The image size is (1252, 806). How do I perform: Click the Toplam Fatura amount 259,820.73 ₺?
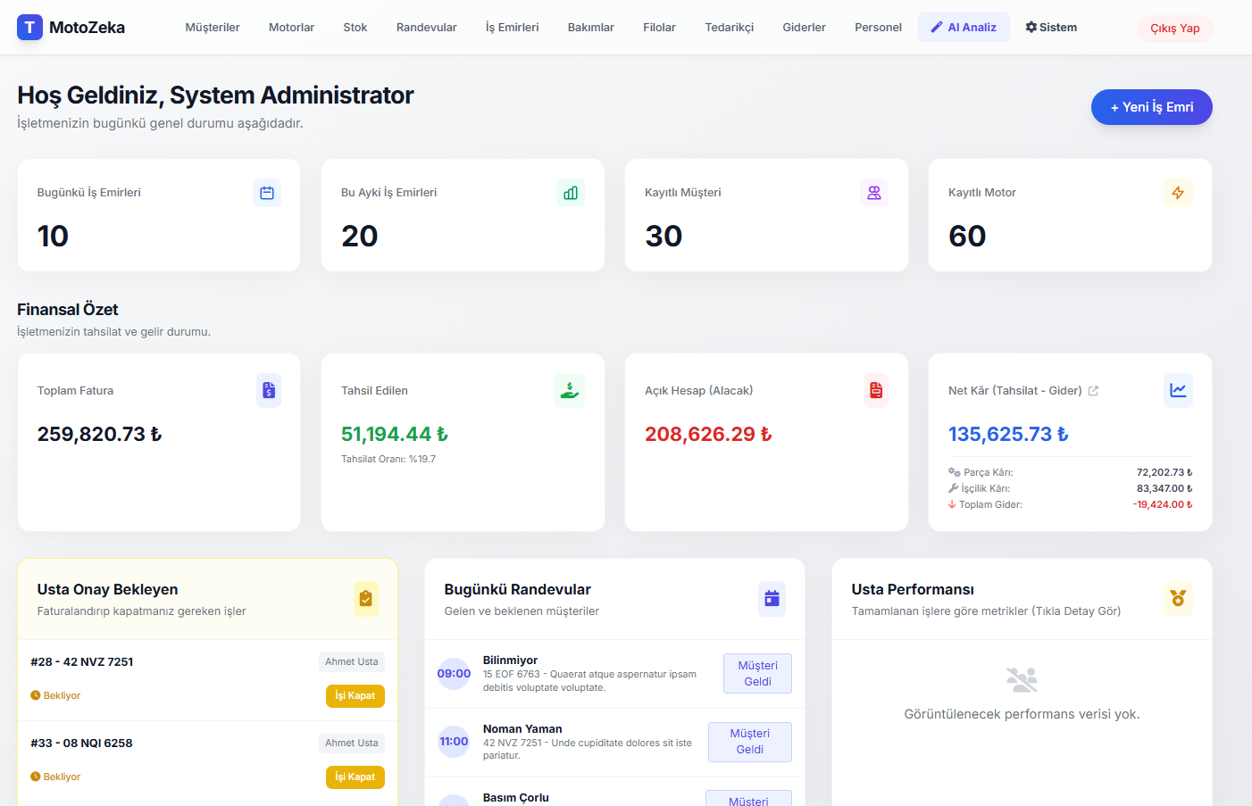[x=99, y=435]
